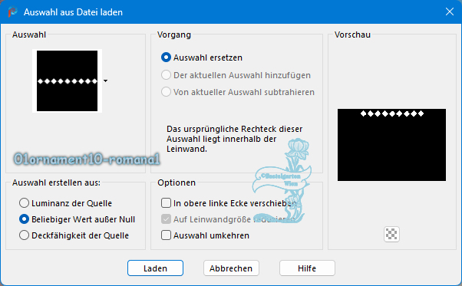The width and height of the screenshot is (462, 286).
Task: Click the 01ornament10-romana1 selection name
Action: point(87,159)
